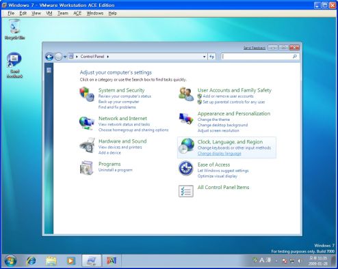The width and height of the screenshot is (338, 269).
Task: Launch Windows Media Player from taskbar
Action: click(70, 261)
